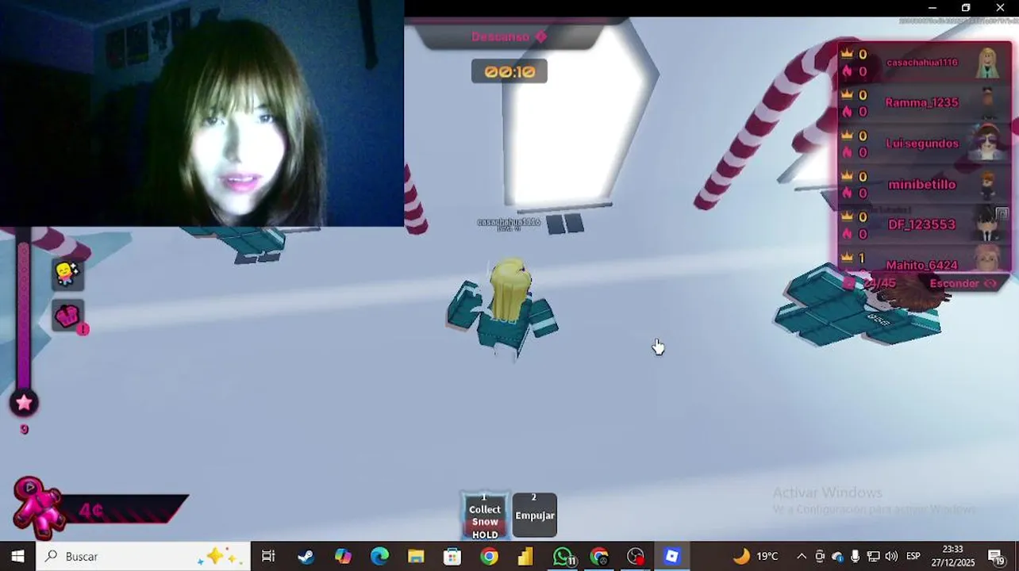
Task: Open Steam from the taskbar
Action: pyautogui.click(x=306, y=556)
